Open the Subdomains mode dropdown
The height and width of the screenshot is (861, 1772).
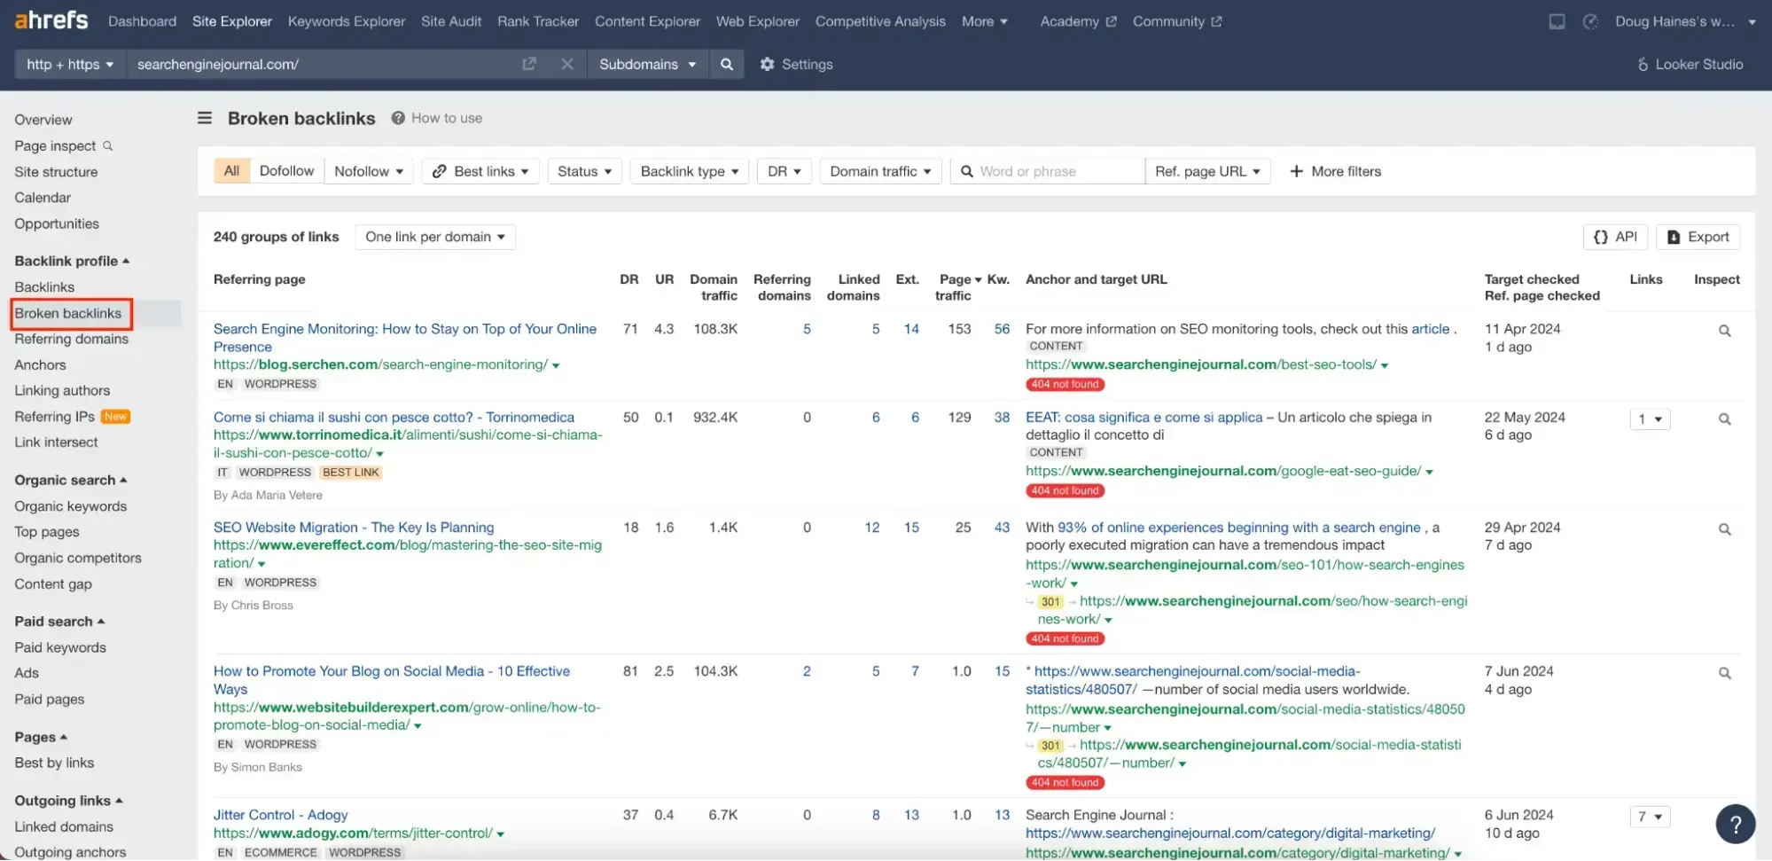click(x=647, y=64)
